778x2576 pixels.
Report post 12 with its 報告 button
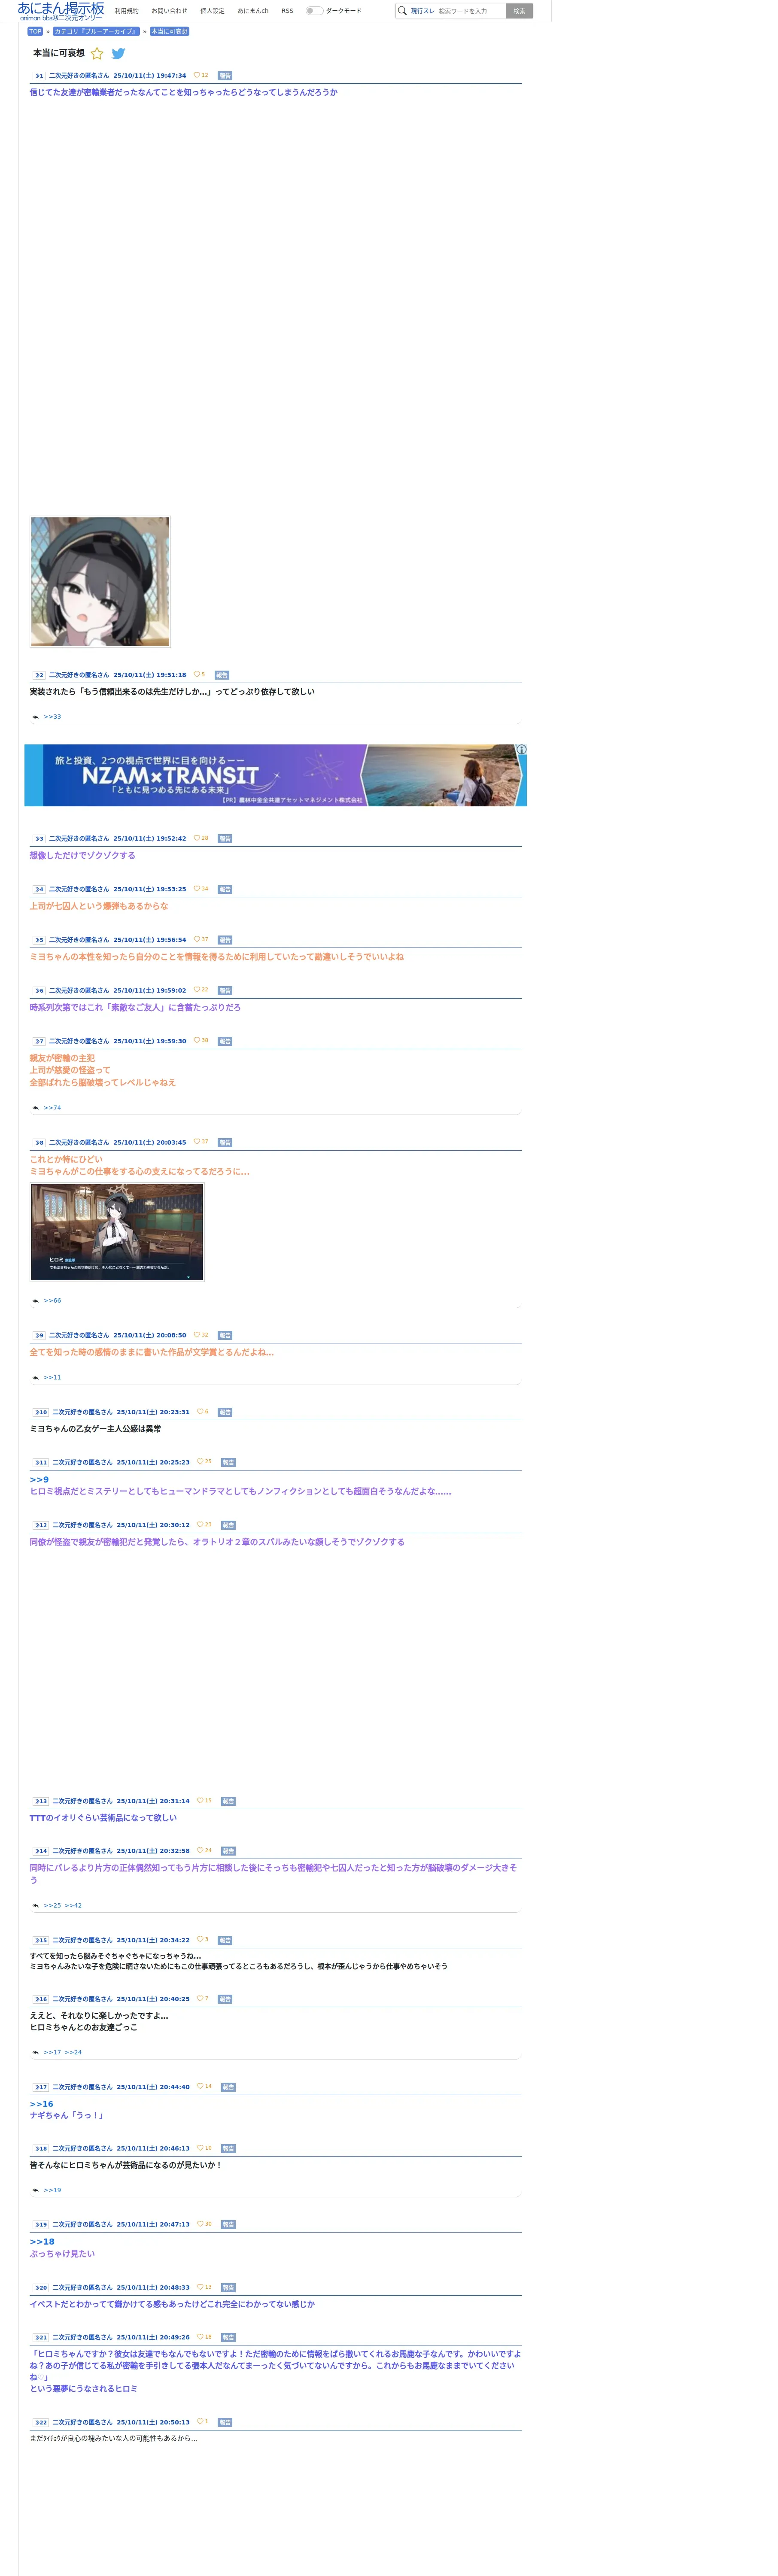228,1525
